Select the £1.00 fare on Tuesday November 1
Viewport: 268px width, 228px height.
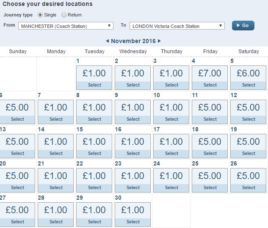pos(94,78)
